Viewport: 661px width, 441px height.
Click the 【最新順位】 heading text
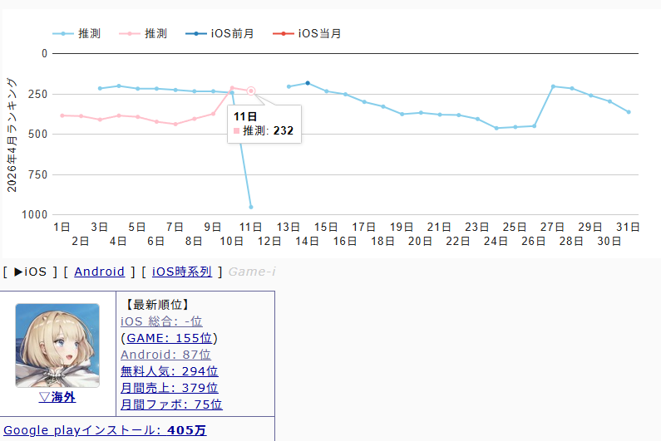pos(158,305)
